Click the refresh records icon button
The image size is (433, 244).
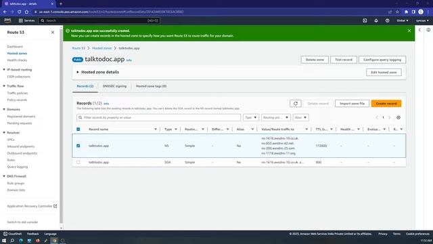click(x=296, y=104)
